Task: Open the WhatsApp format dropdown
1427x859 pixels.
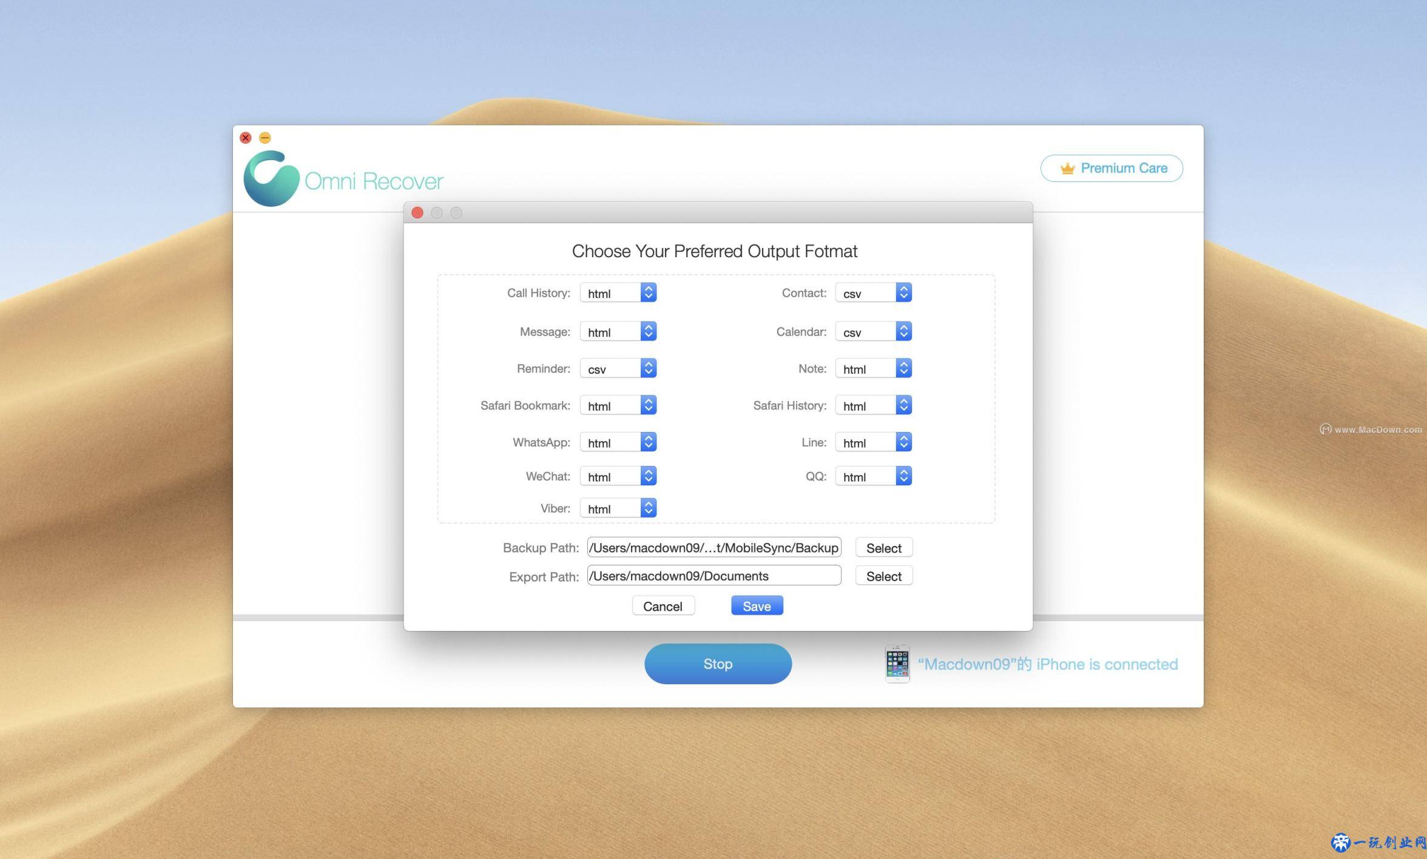Action: tap(618, 443)
